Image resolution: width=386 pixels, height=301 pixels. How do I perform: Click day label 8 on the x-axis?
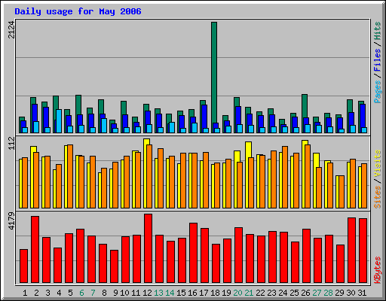pyautogui.click(x=104, y=293)
